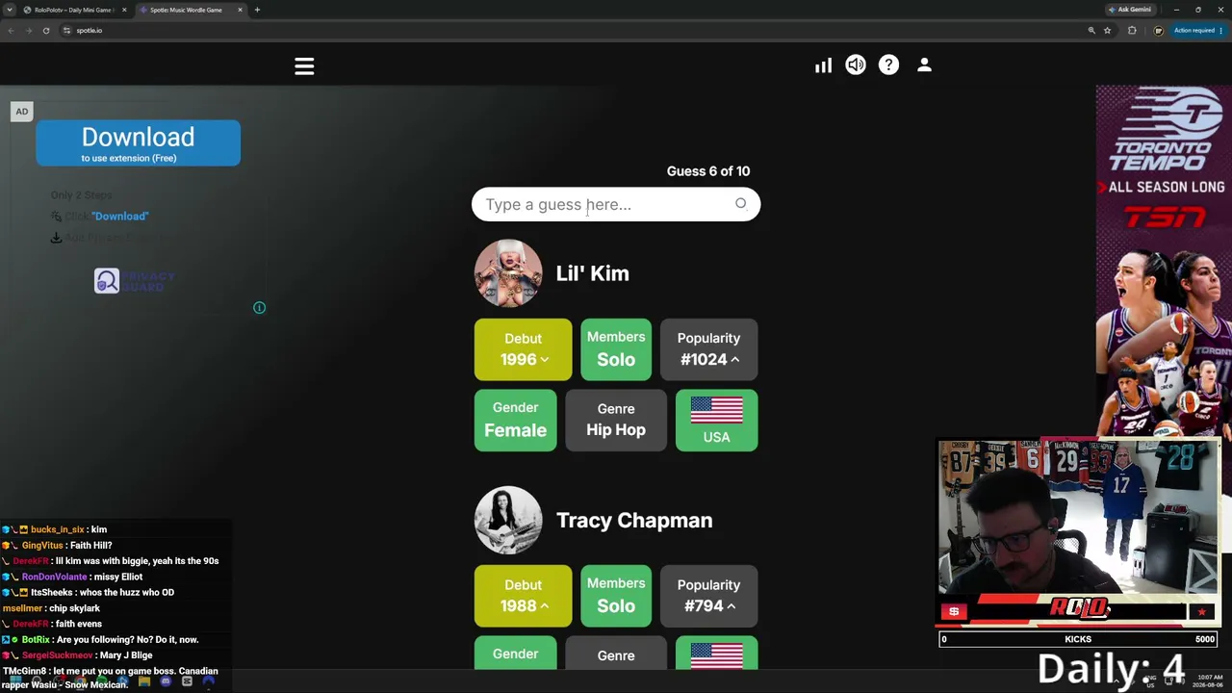Screen dimensions: 1232x693
Task: Open the statistics bar chart icon
Action: (x=823, y=65)
